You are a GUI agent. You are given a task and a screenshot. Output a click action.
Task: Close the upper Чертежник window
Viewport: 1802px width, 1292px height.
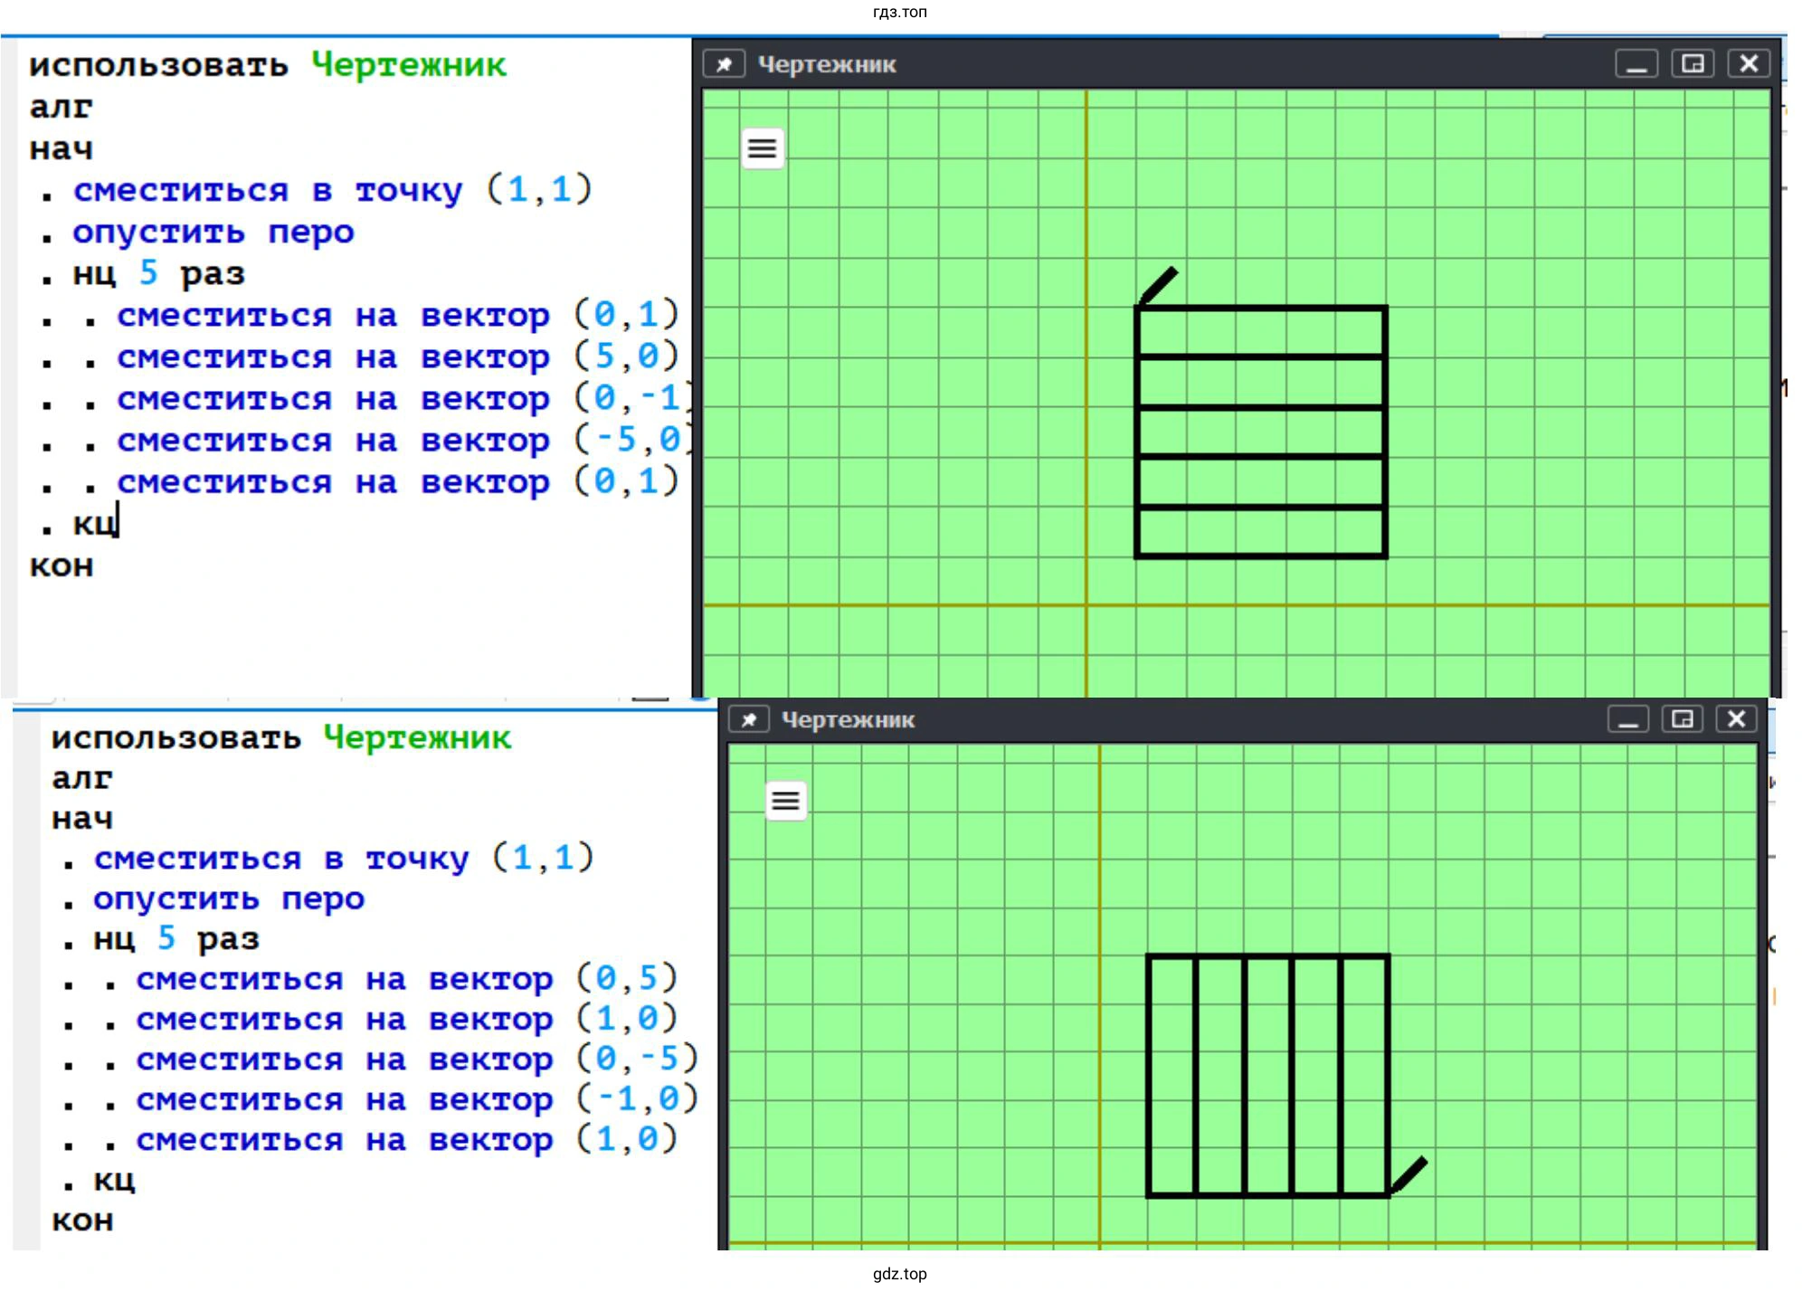pos(1749,64)
